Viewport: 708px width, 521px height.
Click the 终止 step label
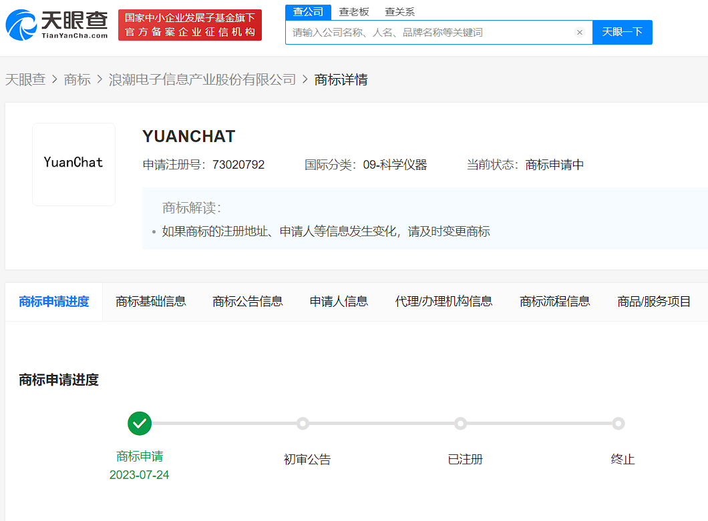click(x=623, y=460)
